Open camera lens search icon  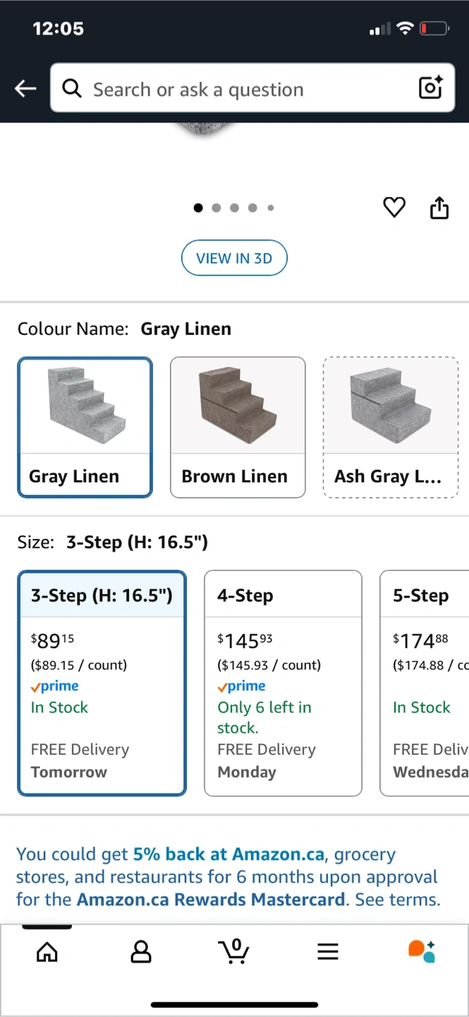coord(430,88)
